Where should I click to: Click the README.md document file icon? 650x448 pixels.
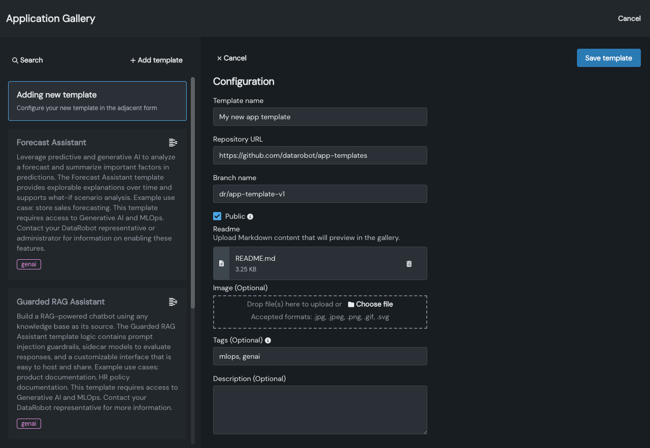click(x=221, y=264)
